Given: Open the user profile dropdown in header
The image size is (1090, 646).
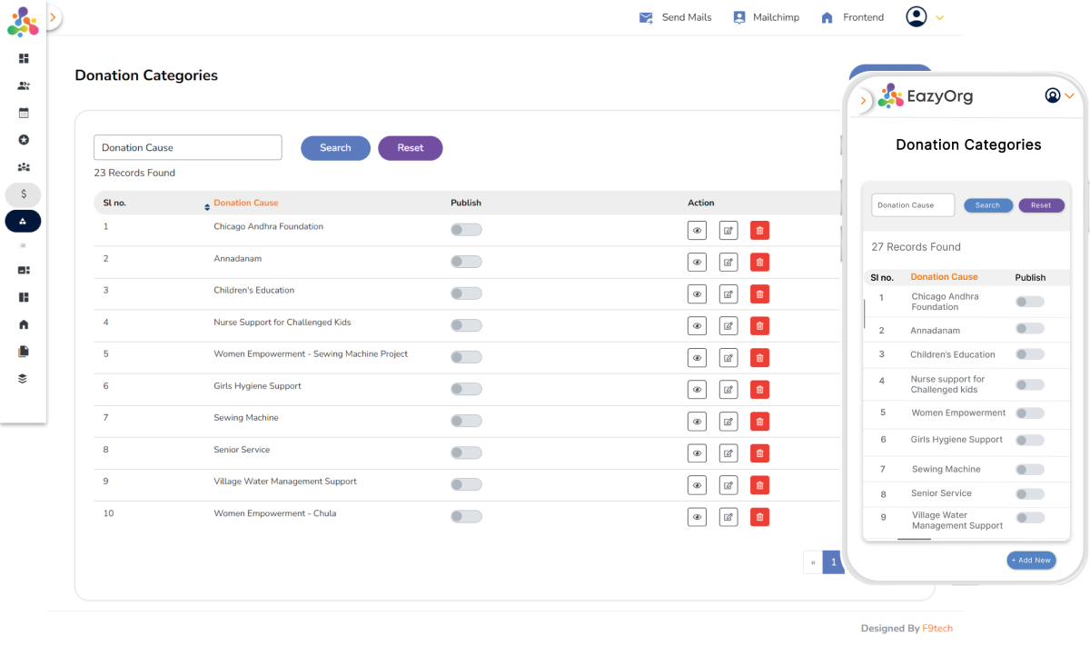Looking at the screenshot, I should pos(925,17).
